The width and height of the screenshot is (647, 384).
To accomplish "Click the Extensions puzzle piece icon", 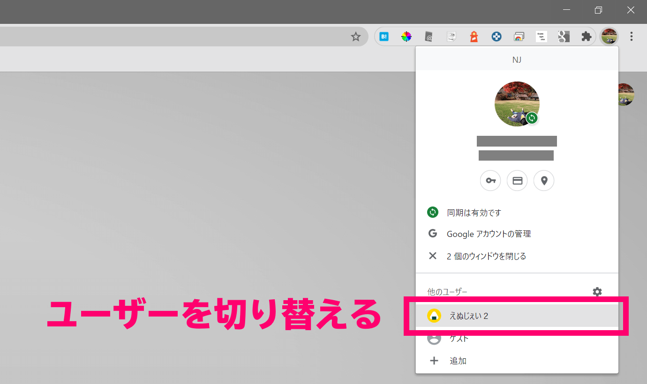I will 586,36.
